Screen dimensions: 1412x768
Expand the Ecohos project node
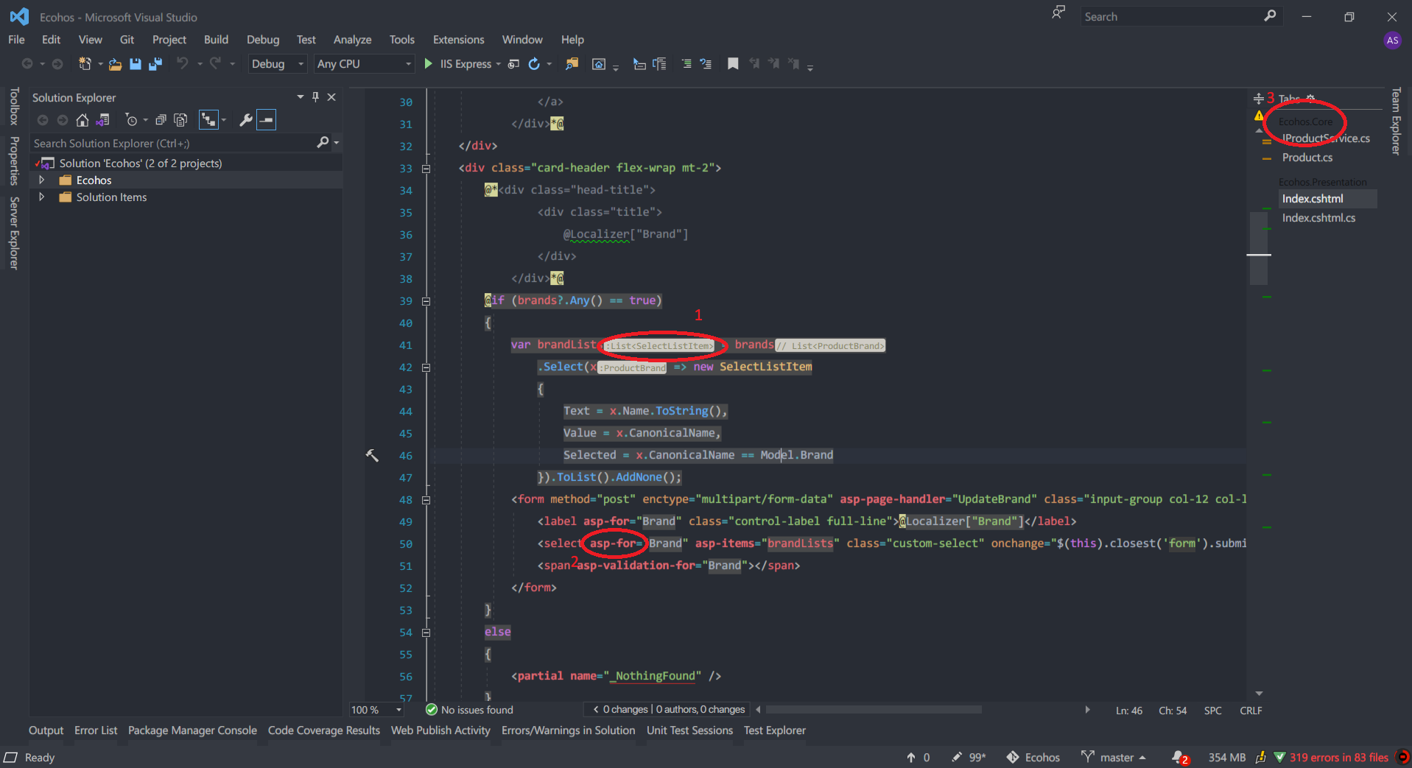(42, 180)
